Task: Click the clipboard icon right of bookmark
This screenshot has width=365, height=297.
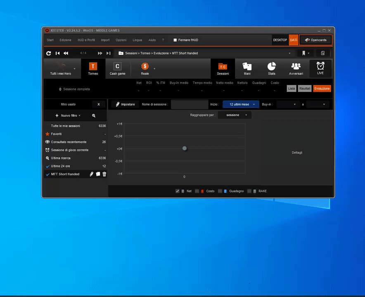Action: click(x=322, y=53)
